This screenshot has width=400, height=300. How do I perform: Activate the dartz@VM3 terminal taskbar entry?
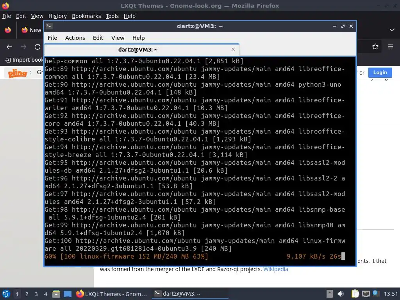(x=190, y=294)
